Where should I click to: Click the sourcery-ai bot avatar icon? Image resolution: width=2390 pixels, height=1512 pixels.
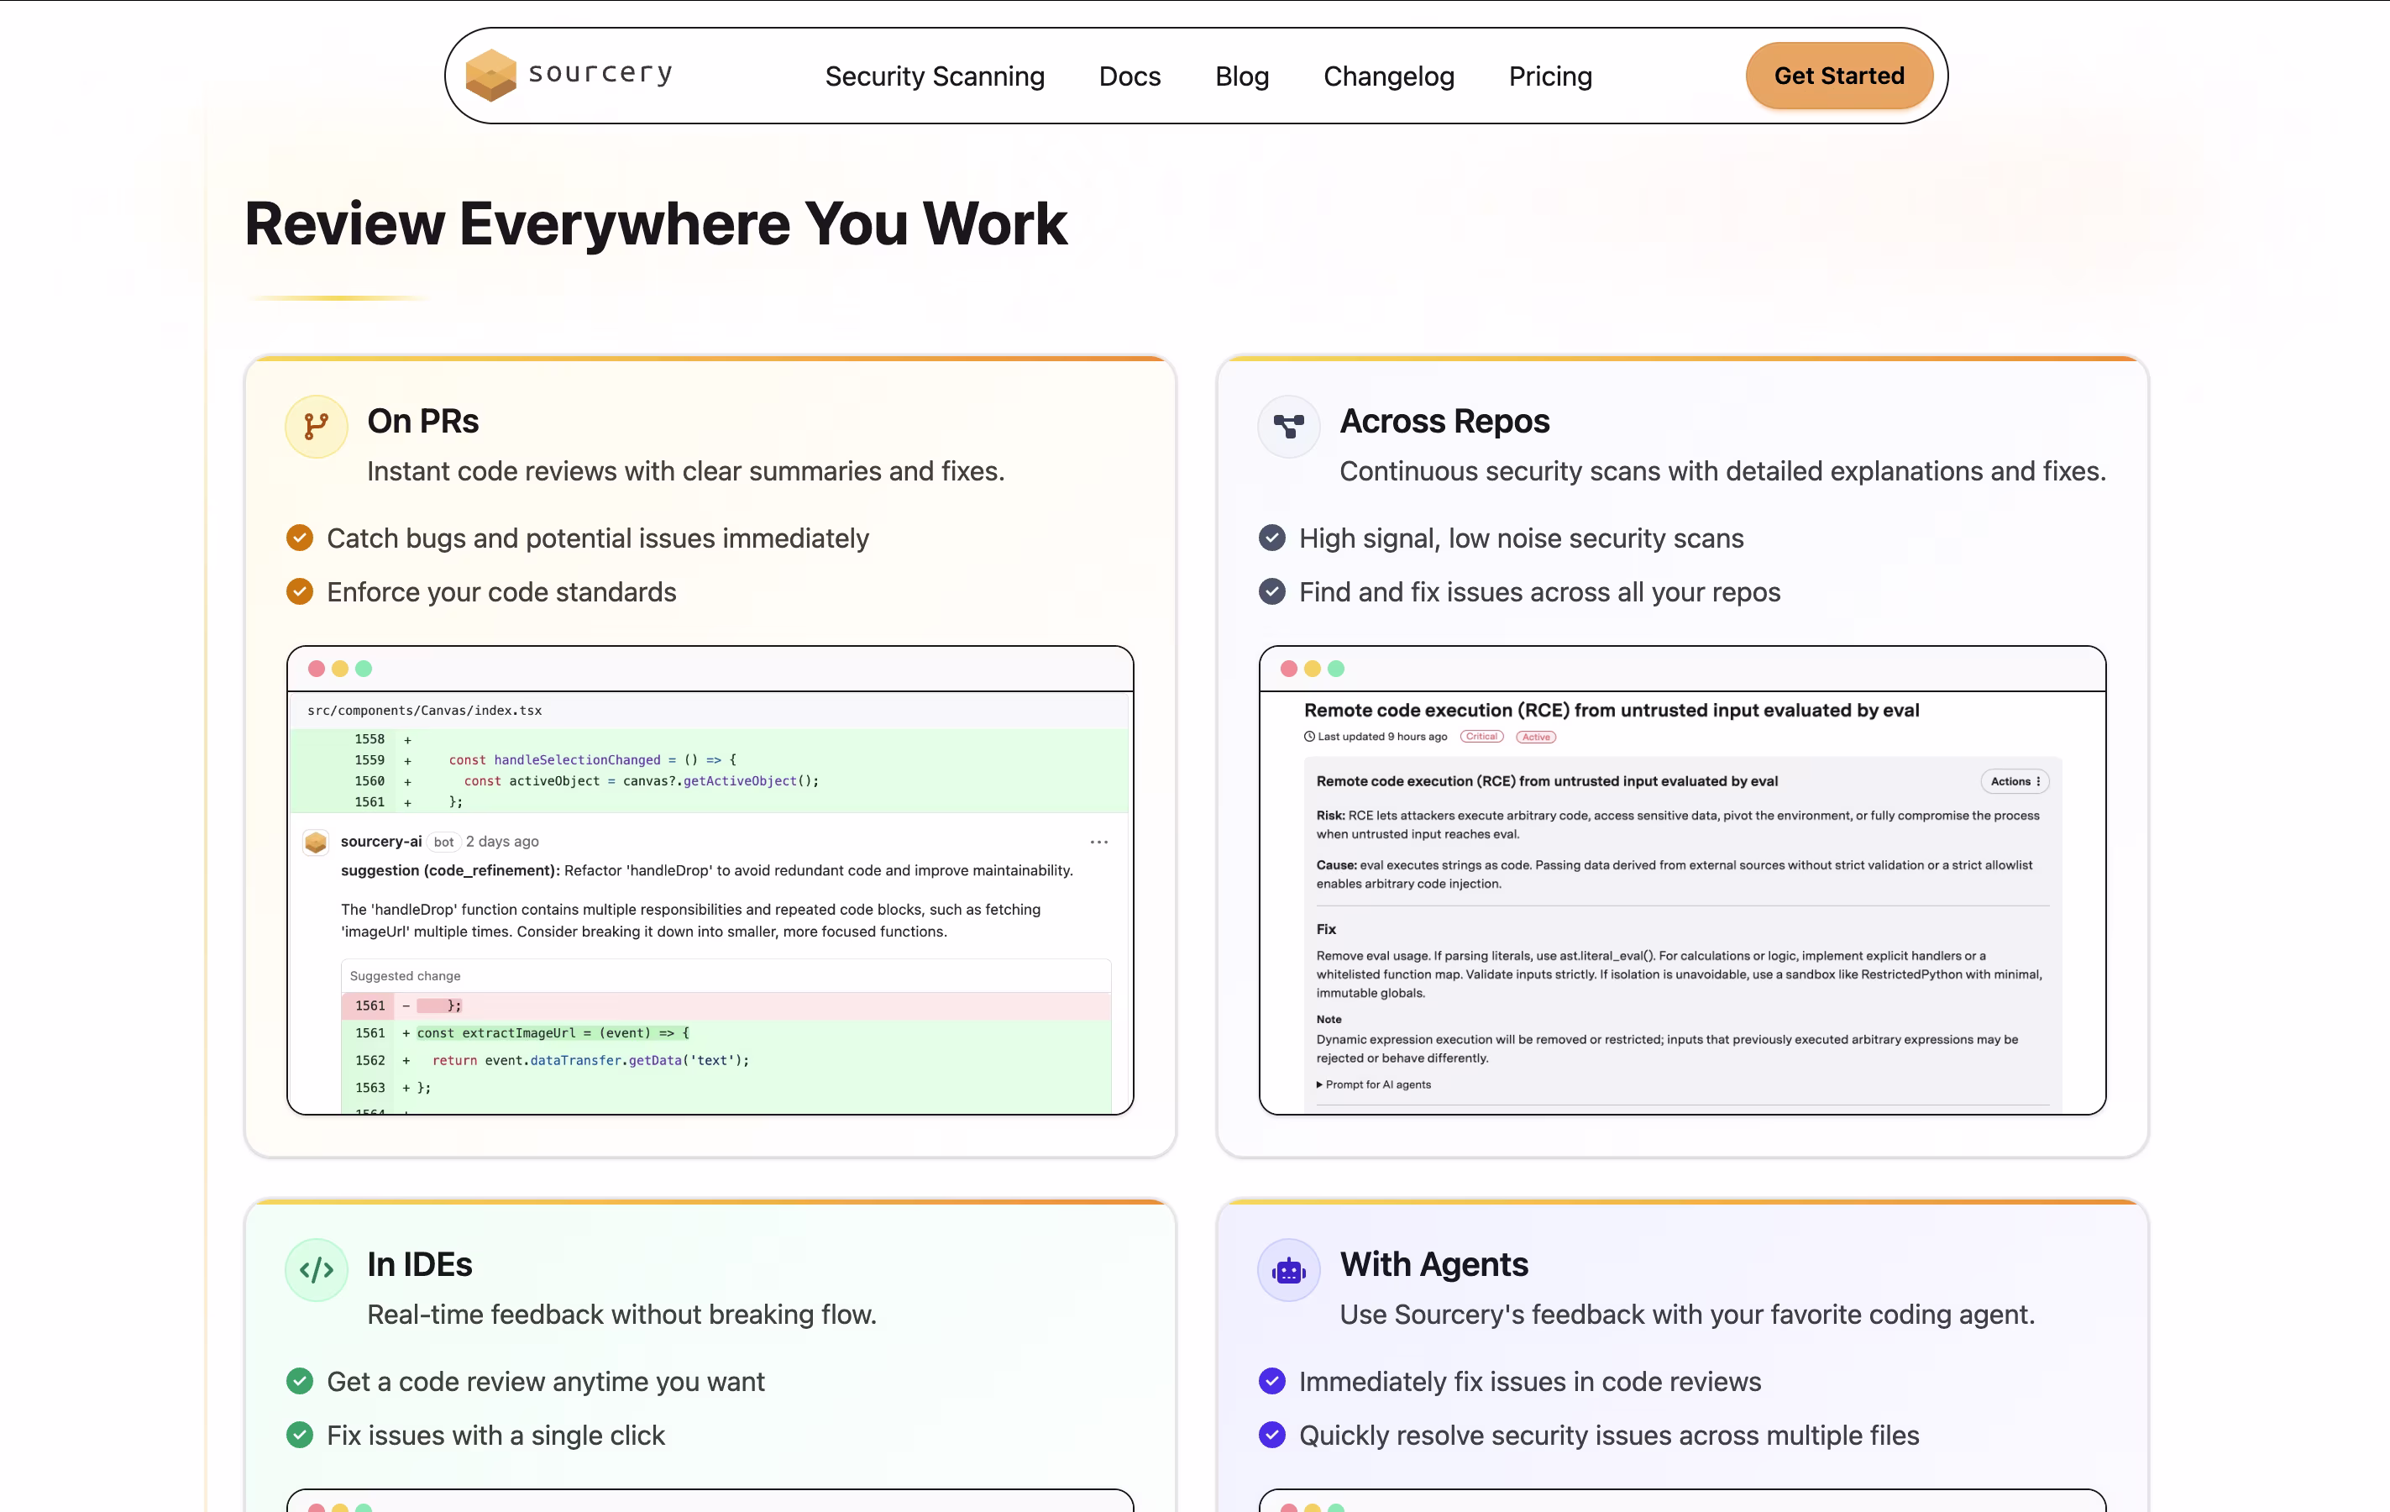316,842
